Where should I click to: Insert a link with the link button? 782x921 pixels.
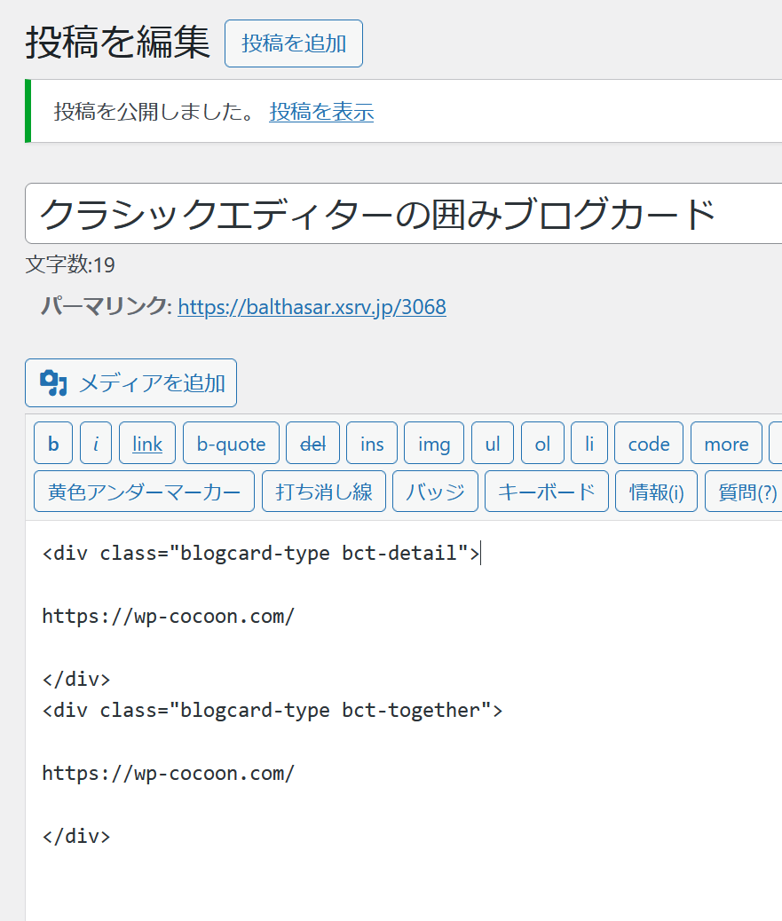146,443
